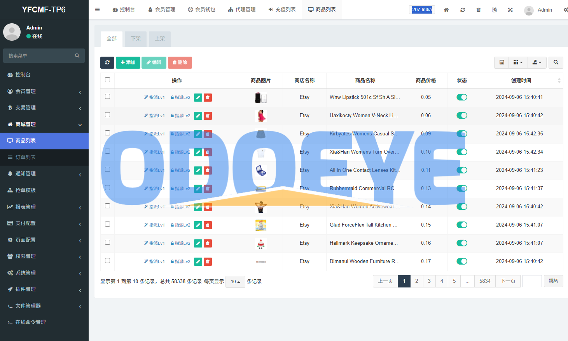Click the hamburger menu toggle icon
Screen dimensions: 568x341
coord(98,10)
